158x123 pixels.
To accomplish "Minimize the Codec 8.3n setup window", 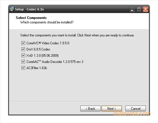I will [x=132, y=9].
